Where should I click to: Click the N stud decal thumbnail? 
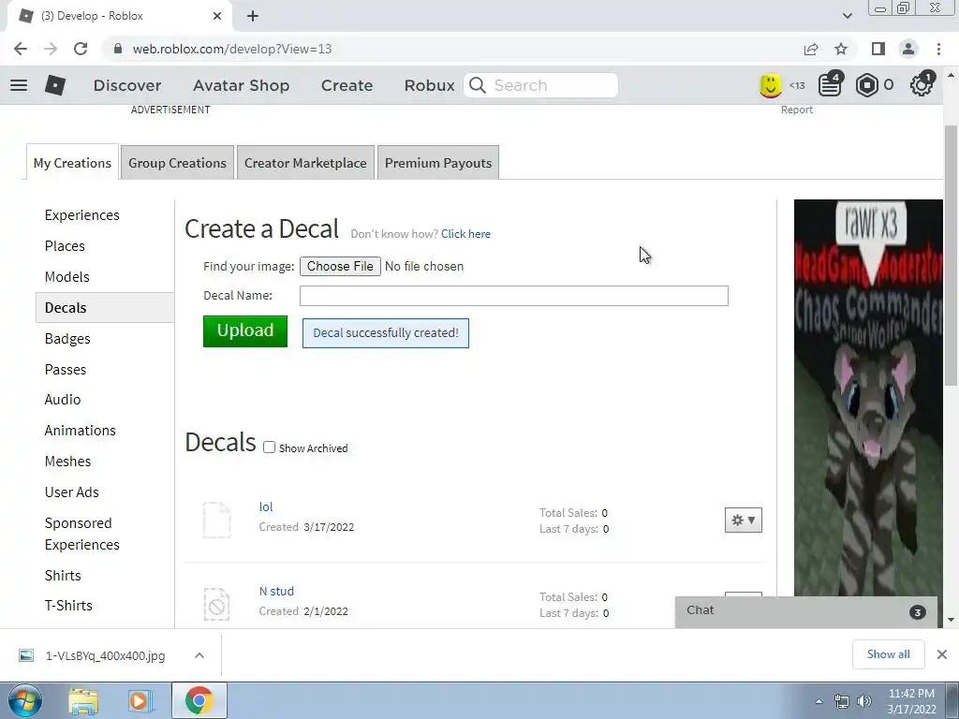click(x=217, y=604)
